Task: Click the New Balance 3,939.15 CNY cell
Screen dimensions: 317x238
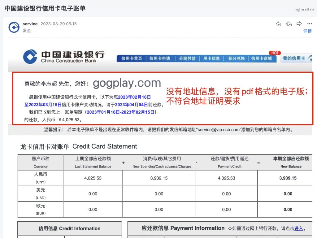Action: 288,178
